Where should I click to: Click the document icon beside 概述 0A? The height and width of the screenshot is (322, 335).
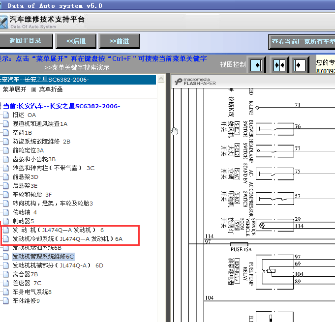(x=6, y=115)
